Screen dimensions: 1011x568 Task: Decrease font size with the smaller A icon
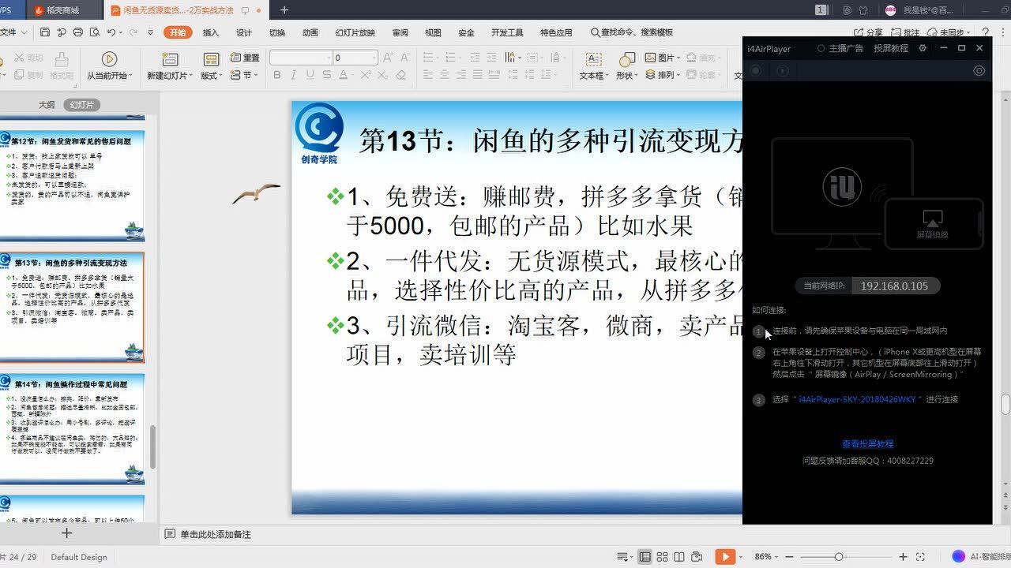point(404,58)
